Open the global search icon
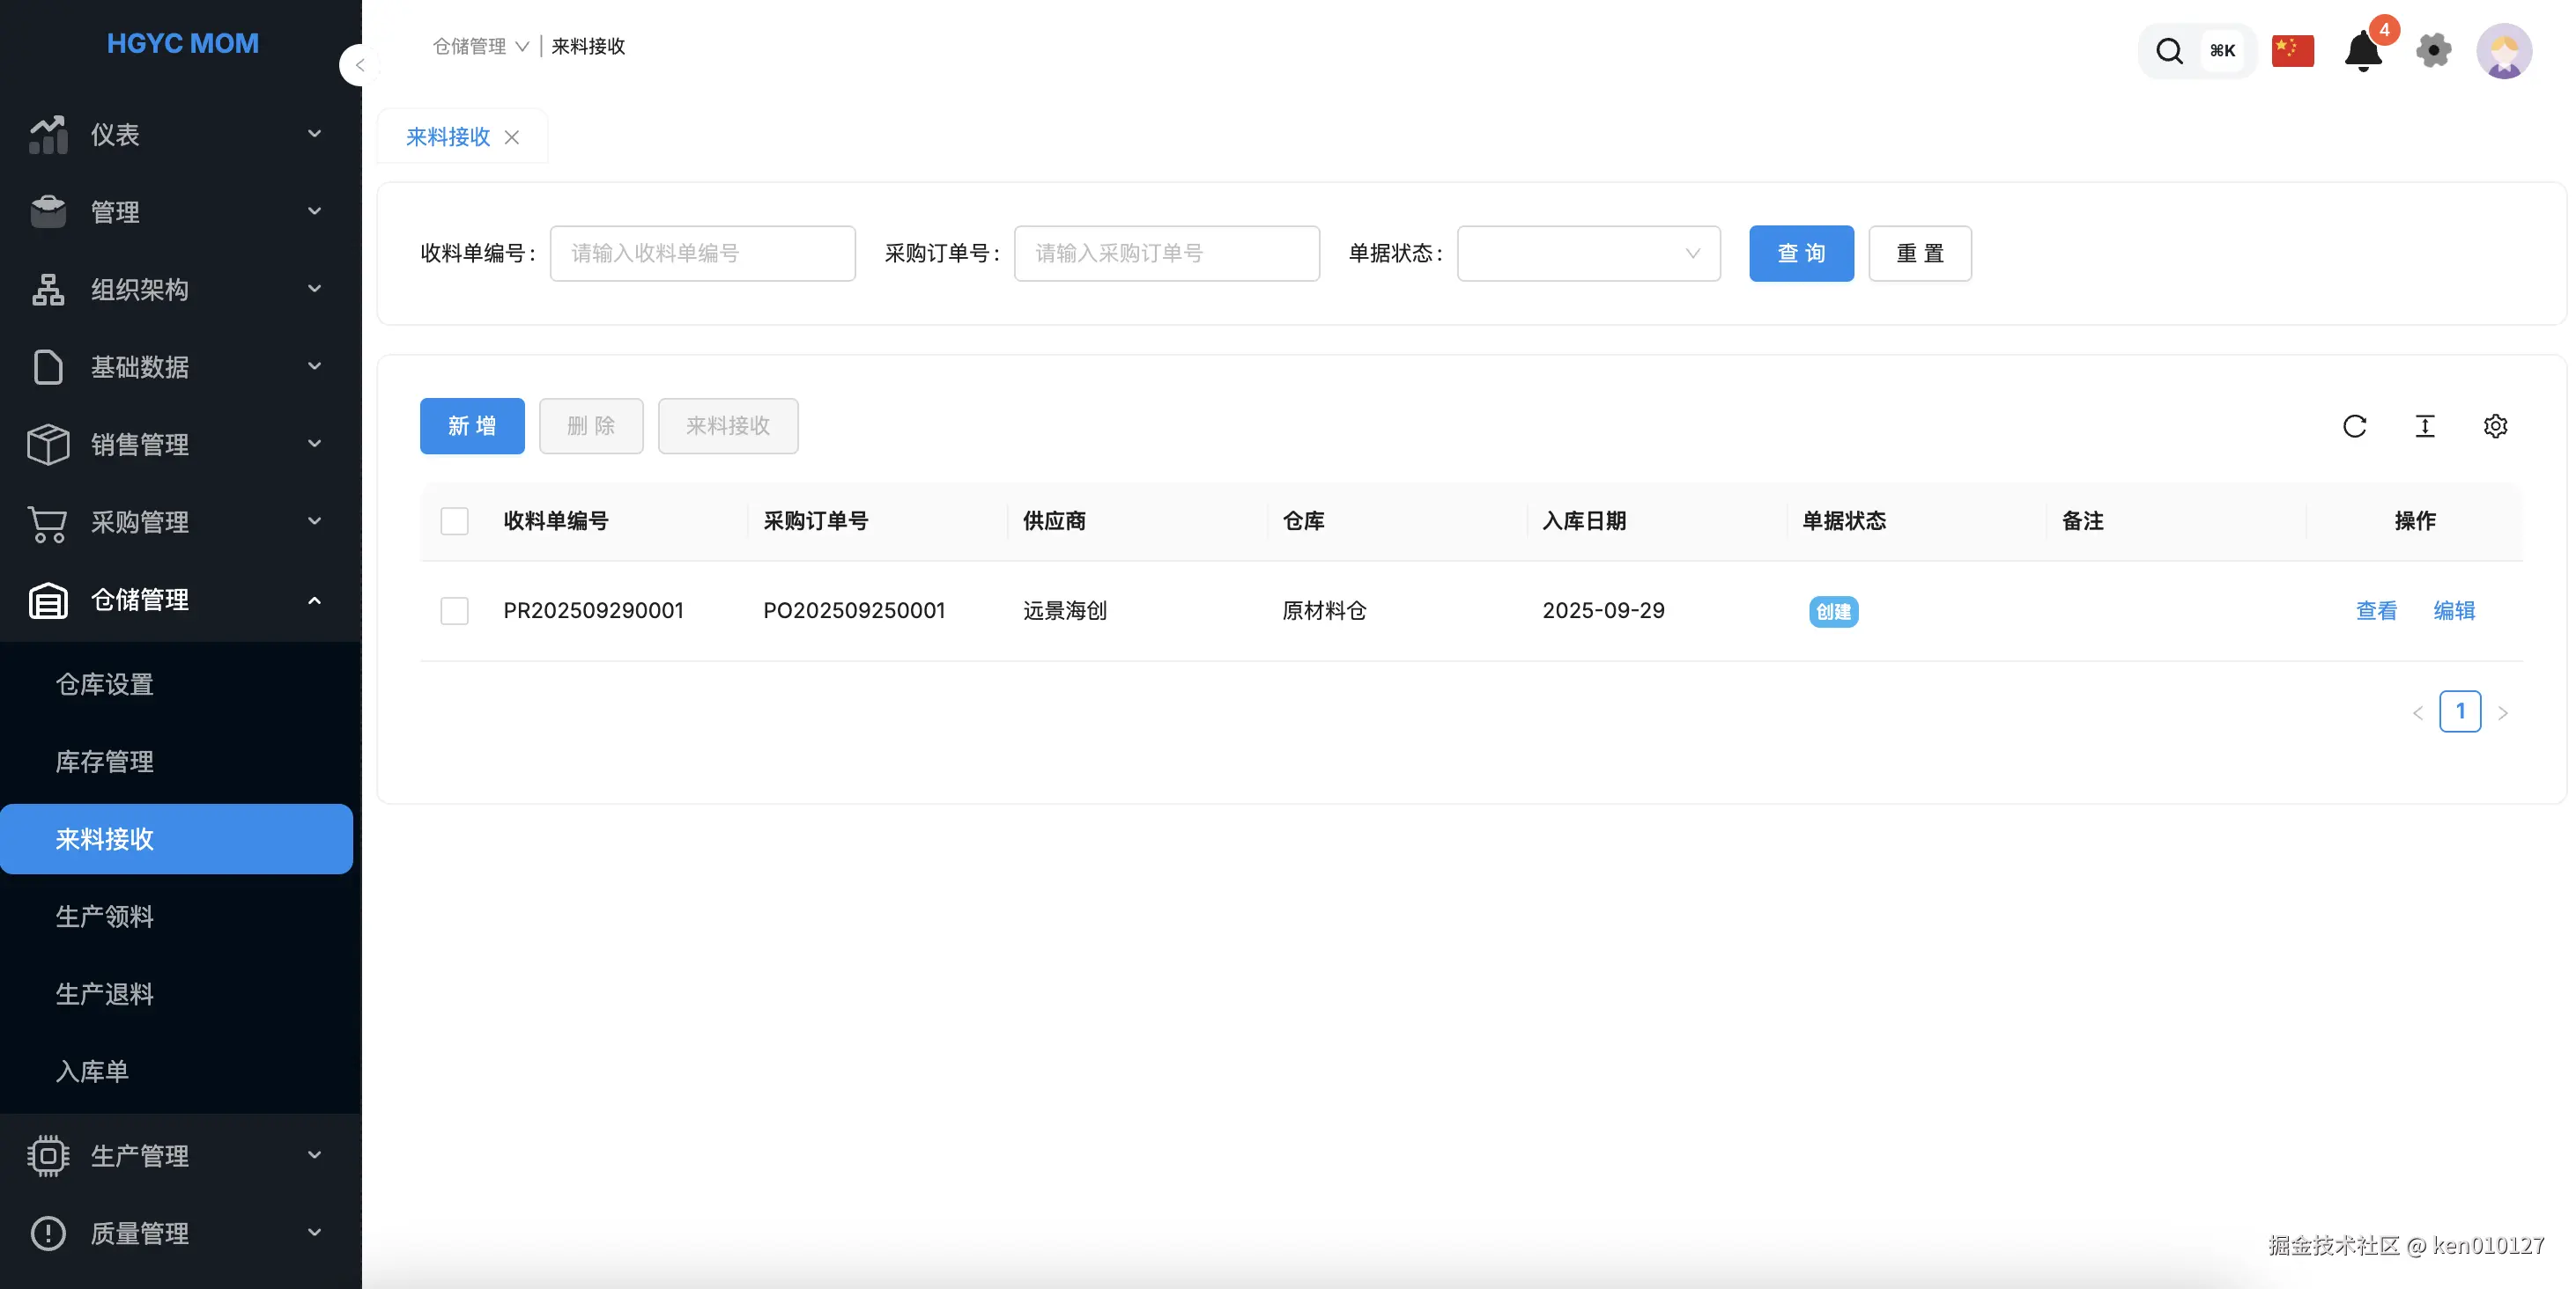 point(2169,51)
